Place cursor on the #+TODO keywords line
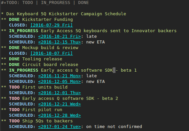189x131 pixels. tap(45, 3)
